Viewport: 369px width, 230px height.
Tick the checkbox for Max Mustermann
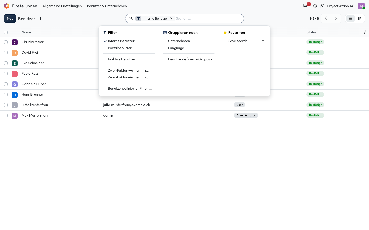click(6, 116)
